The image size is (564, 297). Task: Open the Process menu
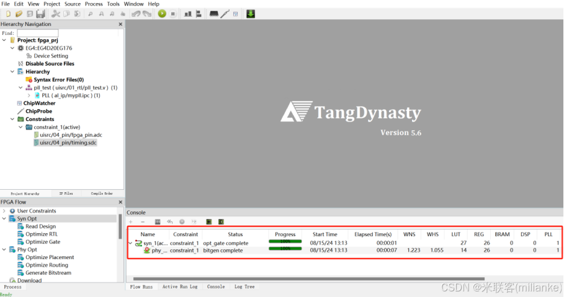point(94,4)
